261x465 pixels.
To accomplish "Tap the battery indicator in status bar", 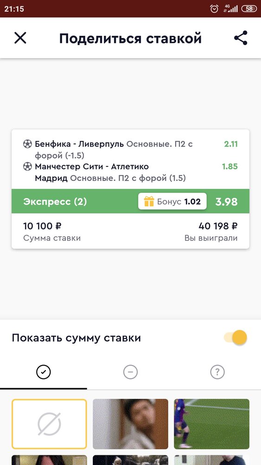I will 249,8.
